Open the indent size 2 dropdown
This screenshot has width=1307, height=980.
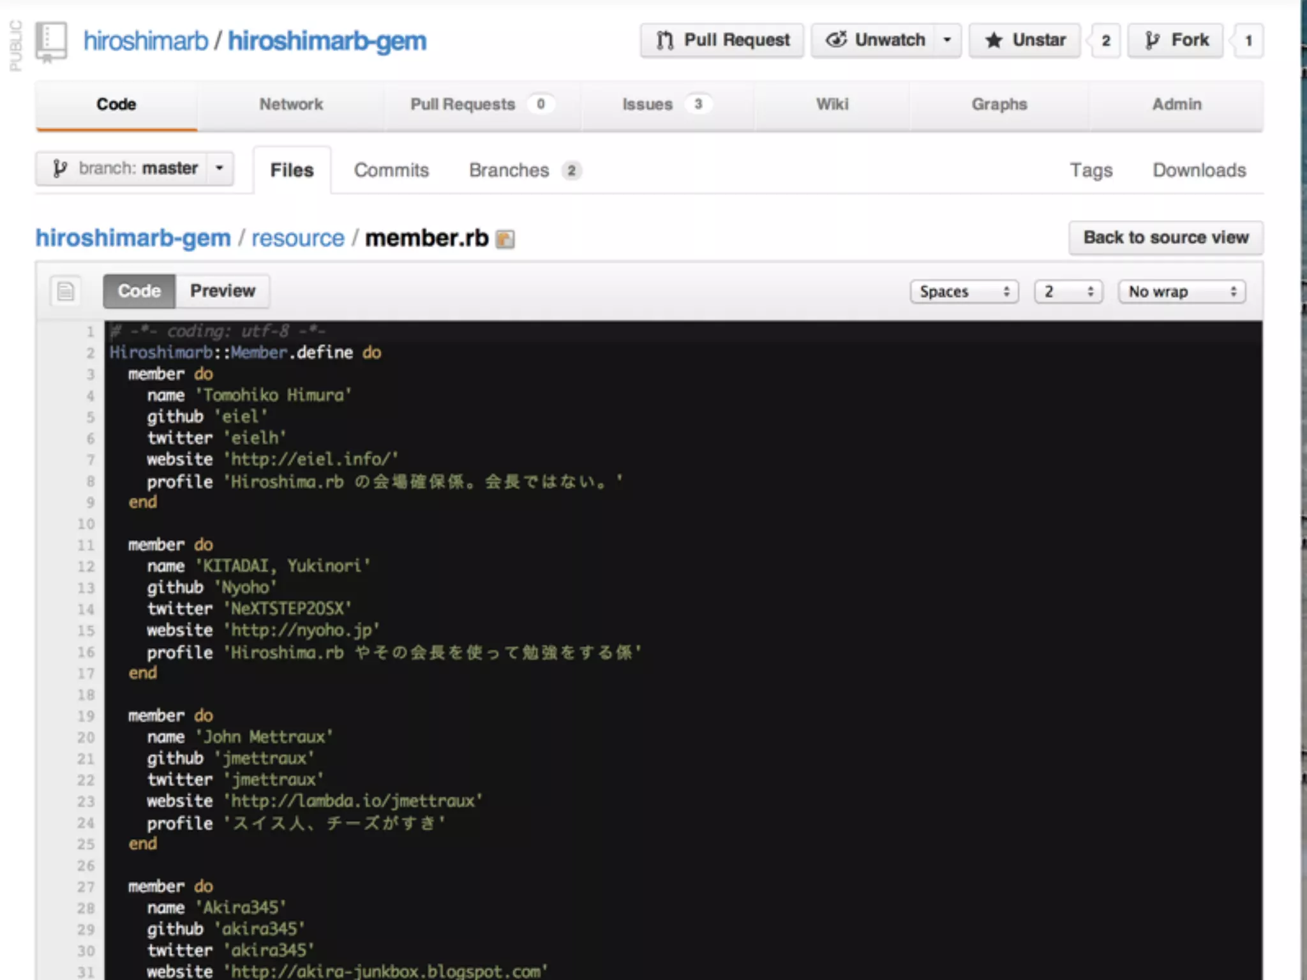click(1068, 292)
